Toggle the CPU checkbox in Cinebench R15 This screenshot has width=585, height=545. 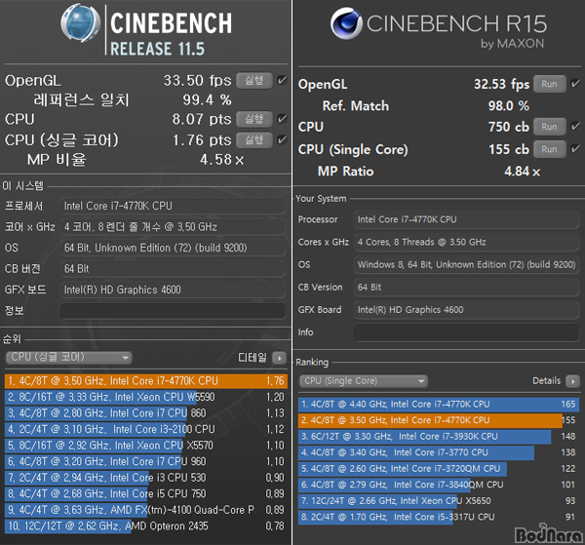[575, 126]
